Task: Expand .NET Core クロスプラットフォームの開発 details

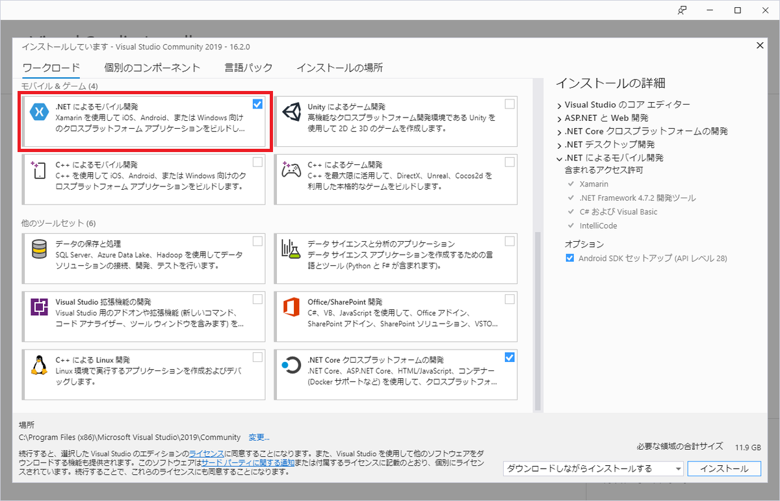Action: (559, 131)
